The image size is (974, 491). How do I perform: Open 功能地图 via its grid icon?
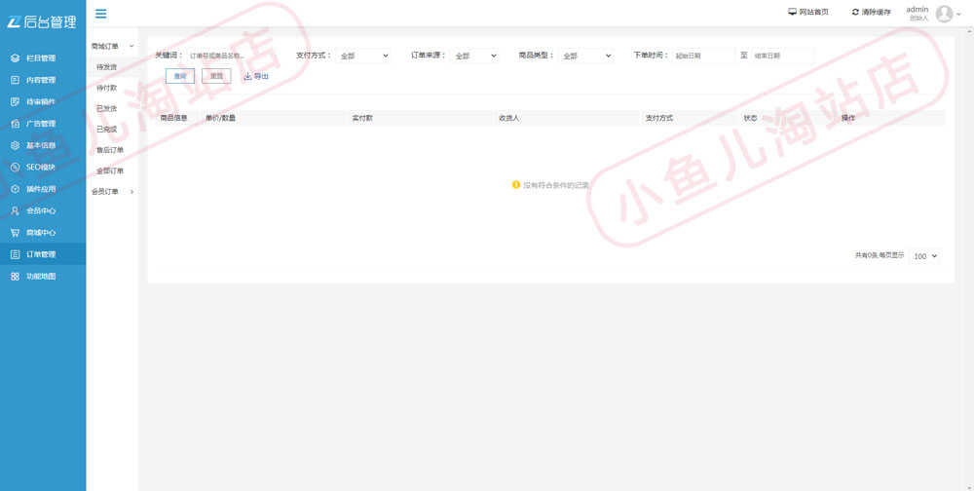point(16,276)
